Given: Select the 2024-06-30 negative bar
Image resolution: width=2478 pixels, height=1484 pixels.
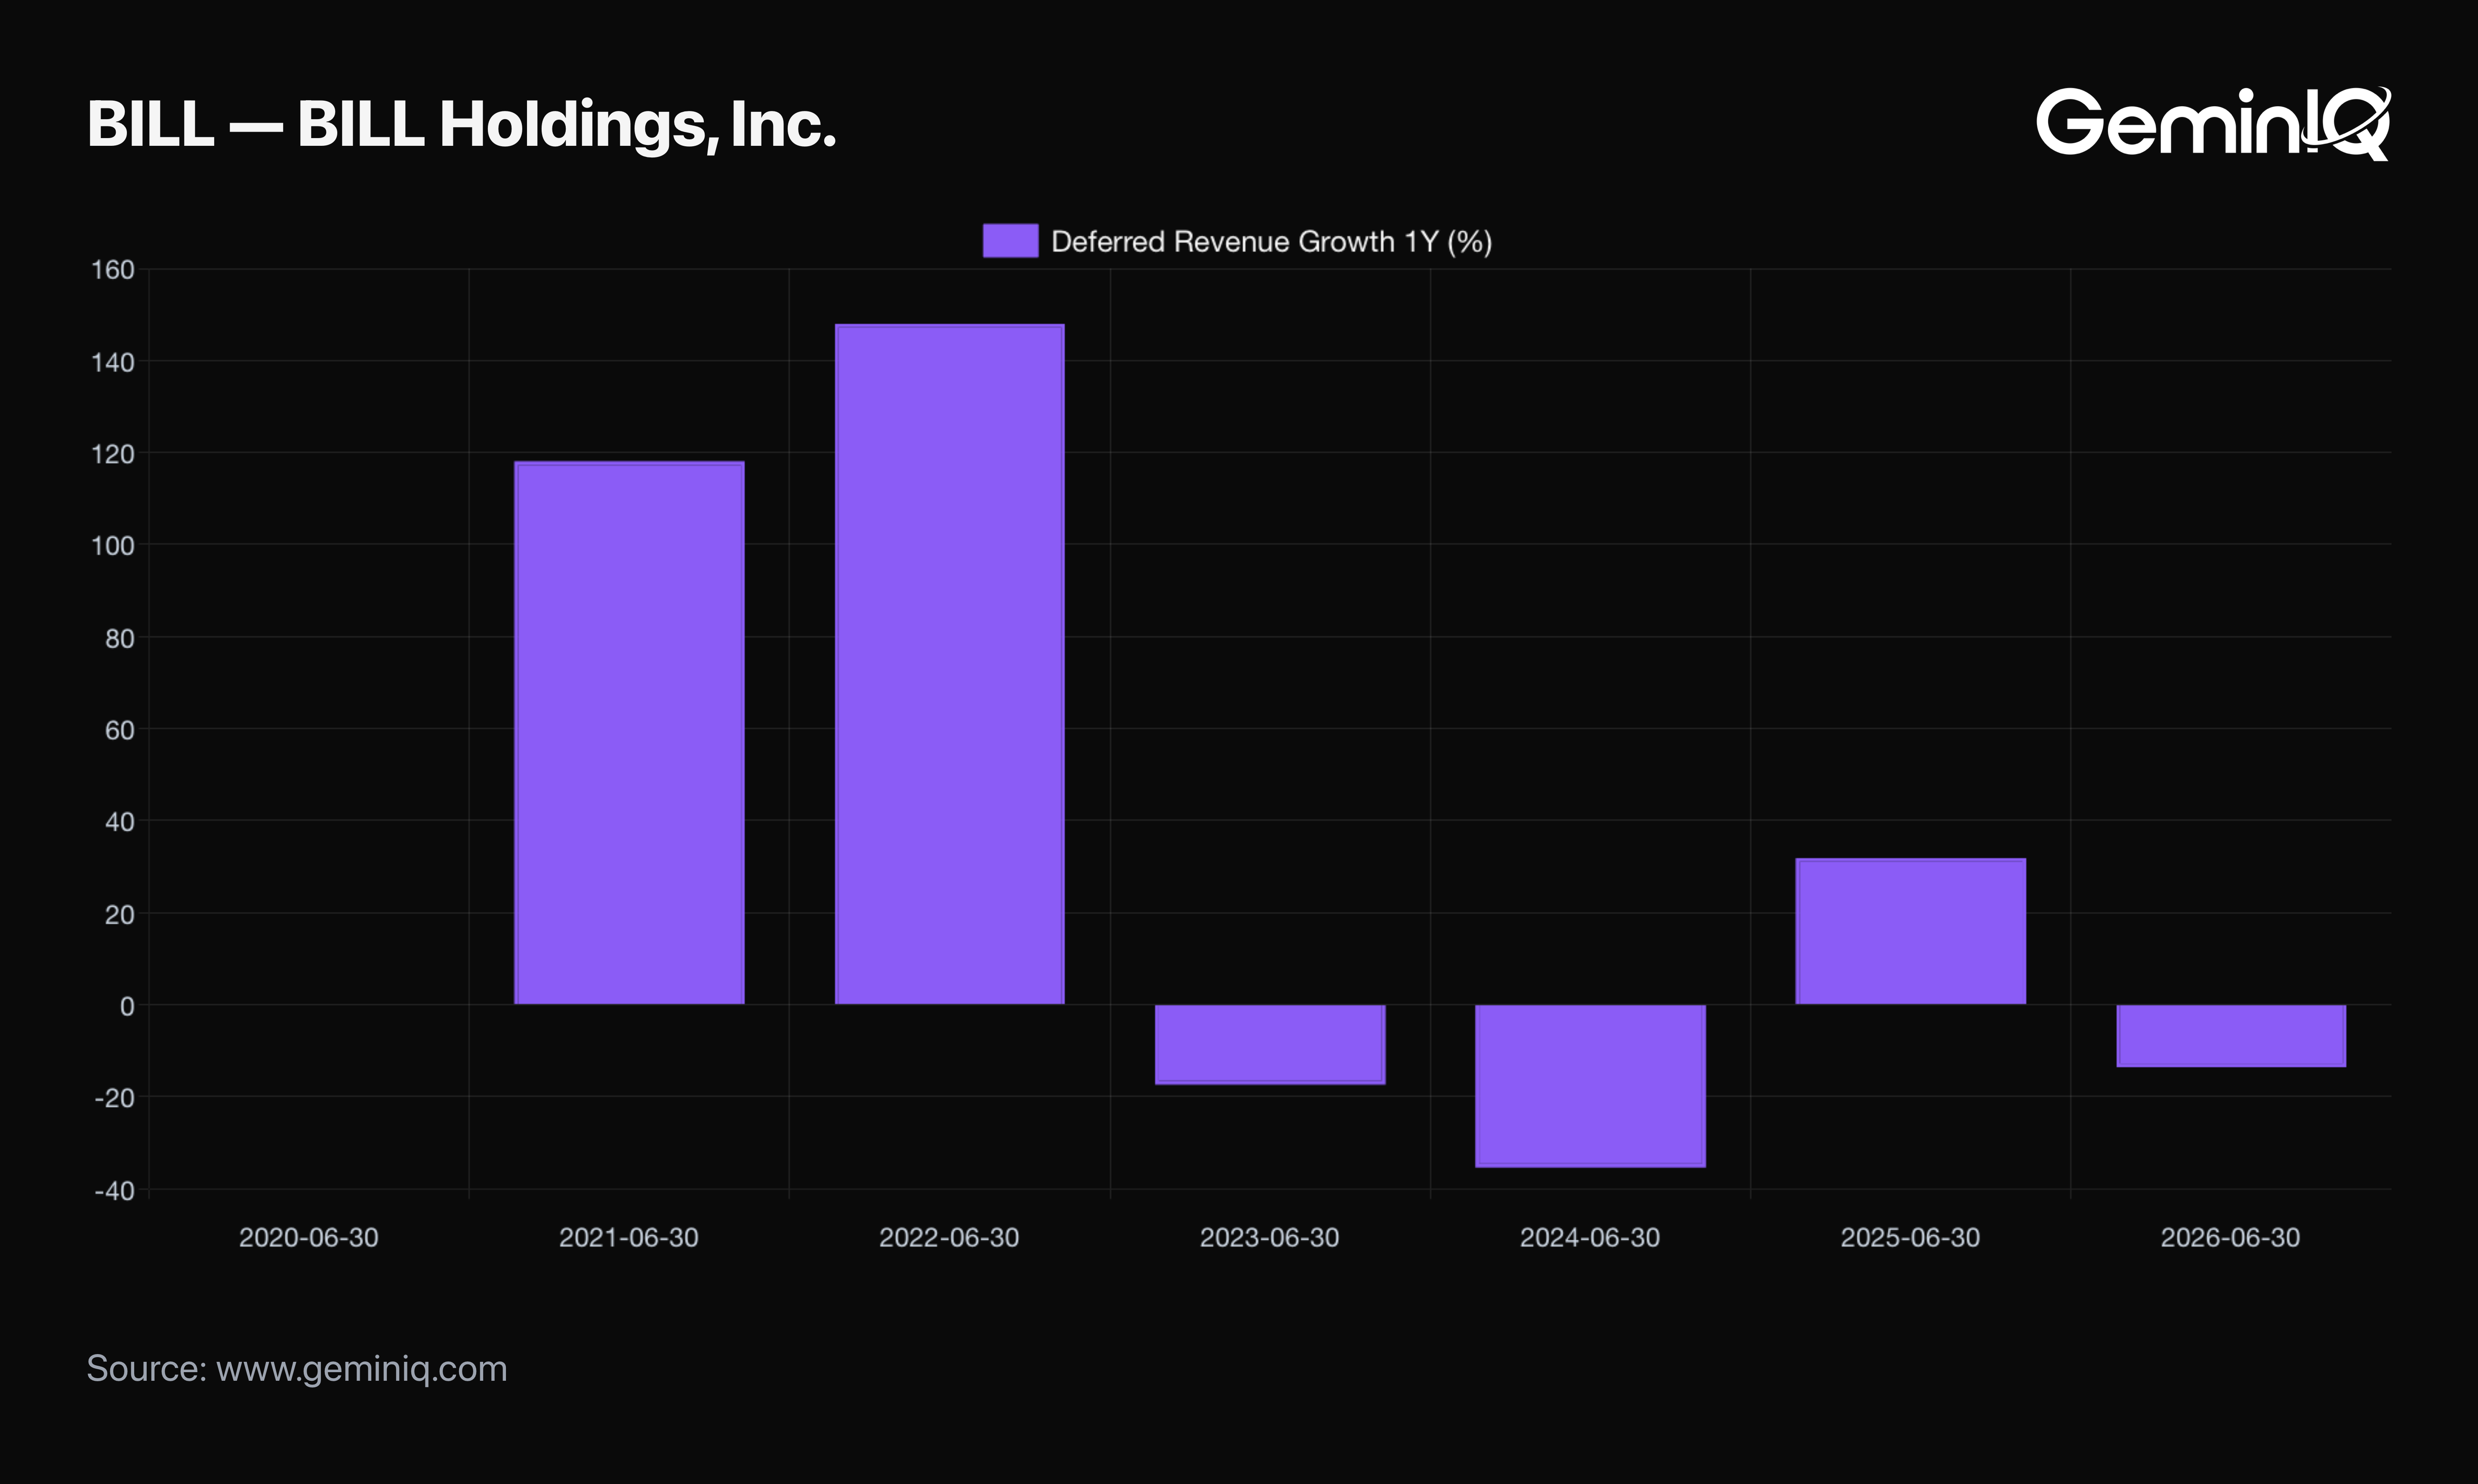Looking at the screenshot, I should 1590,1086.
